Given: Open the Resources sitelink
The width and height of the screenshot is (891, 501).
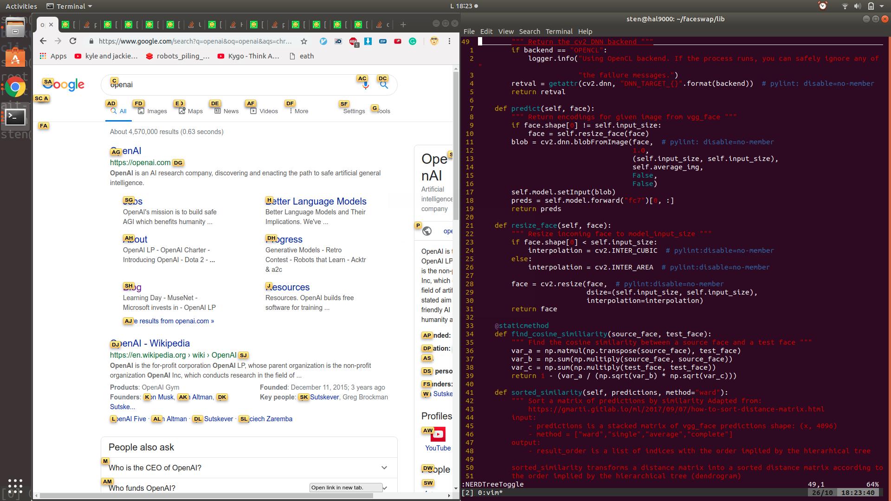Looking at the screenshot, I should click(x=288, y=287).
